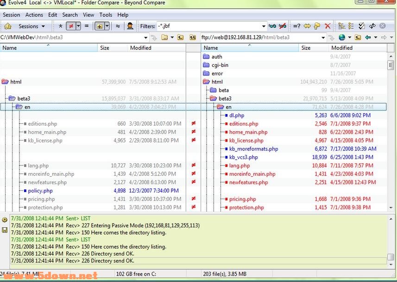The width and height of the screenshot is (397, 282).
Task: Select dl.php in the right pane
Action: (x=237, y=115)
